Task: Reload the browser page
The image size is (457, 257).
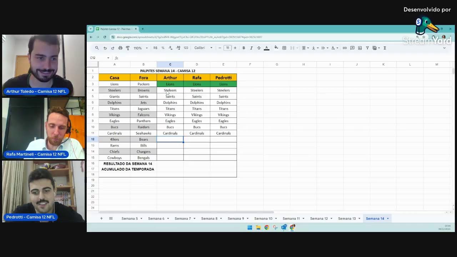Action: point(105,37)
